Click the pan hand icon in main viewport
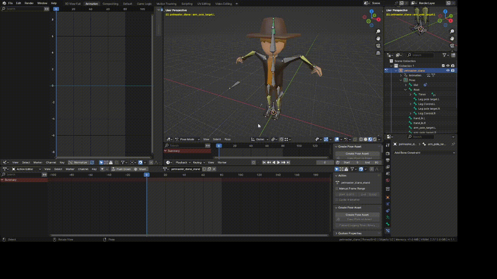 click(x=378, y=39)
